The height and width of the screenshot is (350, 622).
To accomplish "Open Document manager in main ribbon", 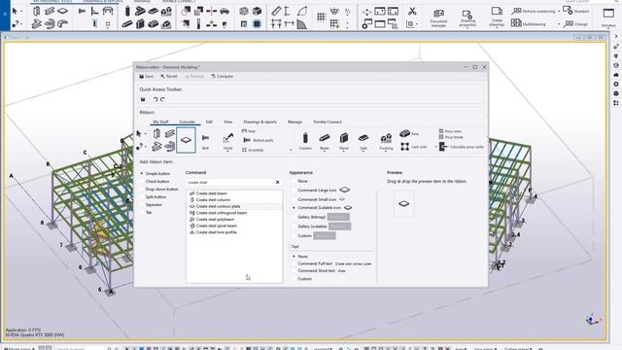I will [x=438, y=18].
